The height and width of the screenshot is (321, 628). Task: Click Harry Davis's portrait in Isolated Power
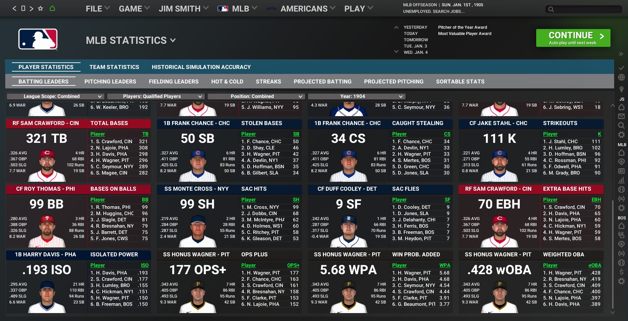click(x=47, y=297)
